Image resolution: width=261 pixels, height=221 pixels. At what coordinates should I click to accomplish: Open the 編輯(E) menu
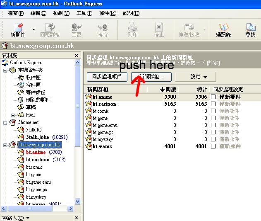[x=38, y=13]
